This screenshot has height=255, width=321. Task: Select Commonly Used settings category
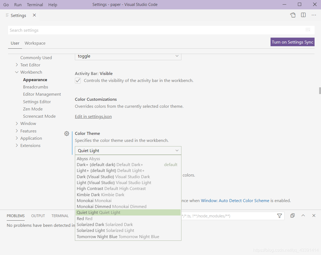click(36, 58)
